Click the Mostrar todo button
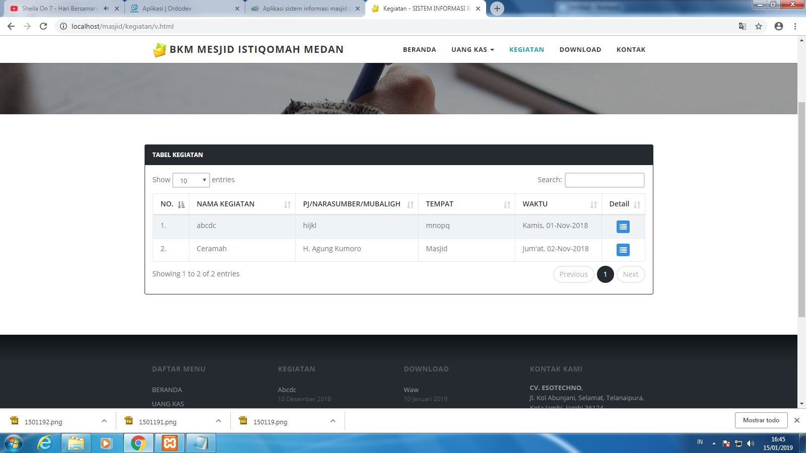This screenshot has height=453, width=806. tap(761, 420)
